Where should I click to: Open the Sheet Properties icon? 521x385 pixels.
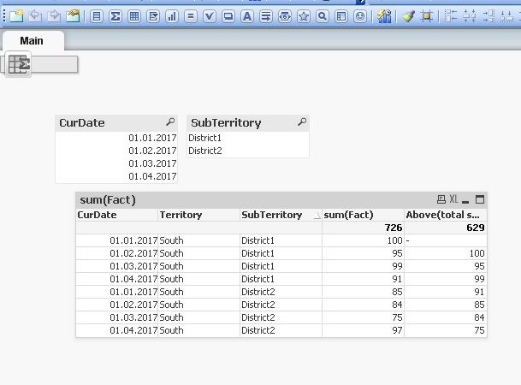73,16
